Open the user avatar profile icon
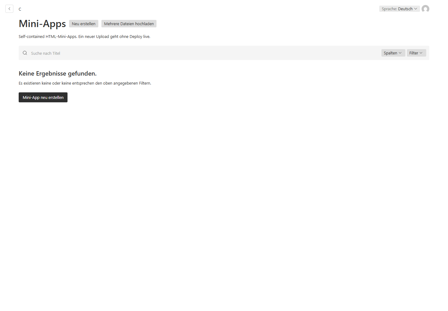Viewport: 448px width, 311px height. [x=425, y=9]
